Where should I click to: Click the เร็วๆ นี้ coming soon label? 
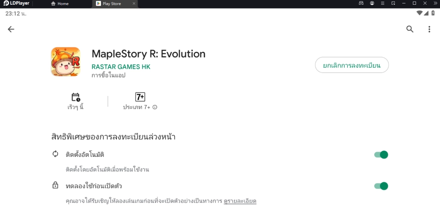[76, 107]
